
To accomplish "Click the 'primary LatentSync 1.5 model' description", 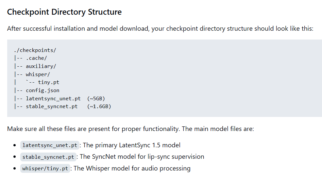I will (131, 145).
